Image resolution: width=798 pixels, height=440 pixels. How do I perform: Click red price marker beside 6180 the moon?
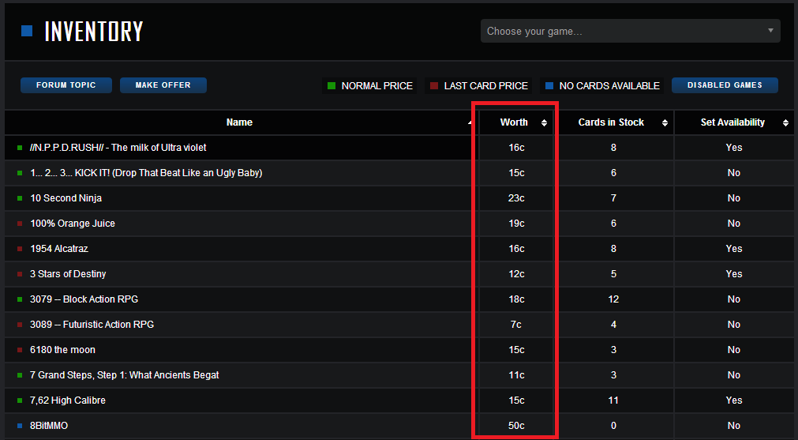(x=20, y=350)
